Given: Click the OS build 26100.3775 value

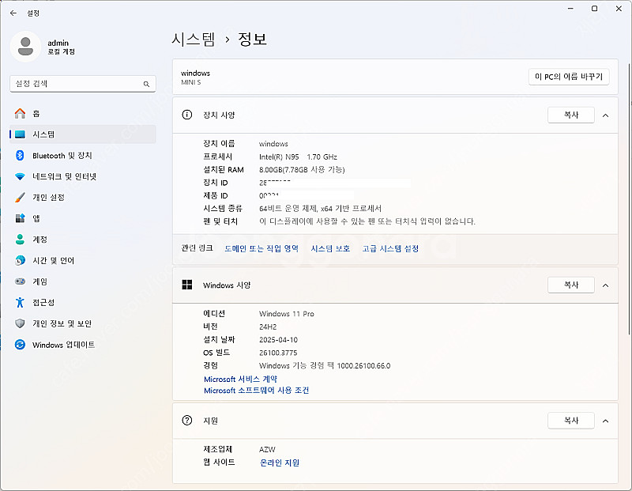Looking at the screenshot, I should click(278, 353).
